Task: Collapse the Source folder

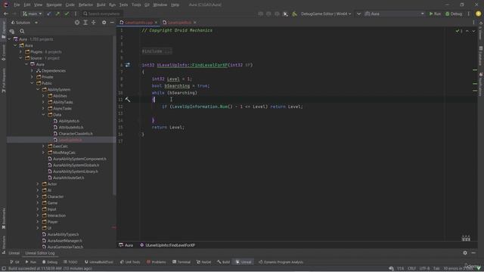Action: (x=20, y=58)
